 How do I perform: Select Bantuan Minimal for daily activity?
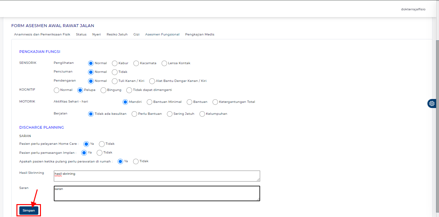pos(150,102)
